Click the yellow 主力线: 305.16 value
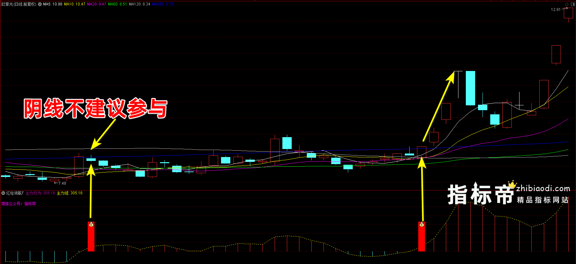576x264 pixels. tap(70, 193)
